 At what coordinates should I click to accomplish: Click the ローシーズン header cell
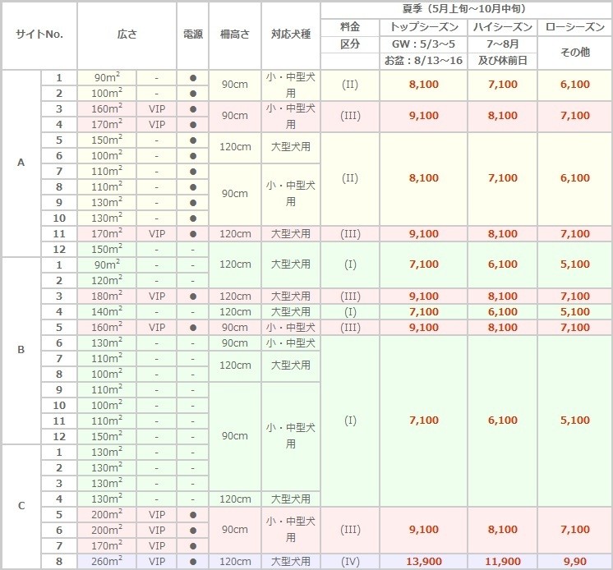575,27
